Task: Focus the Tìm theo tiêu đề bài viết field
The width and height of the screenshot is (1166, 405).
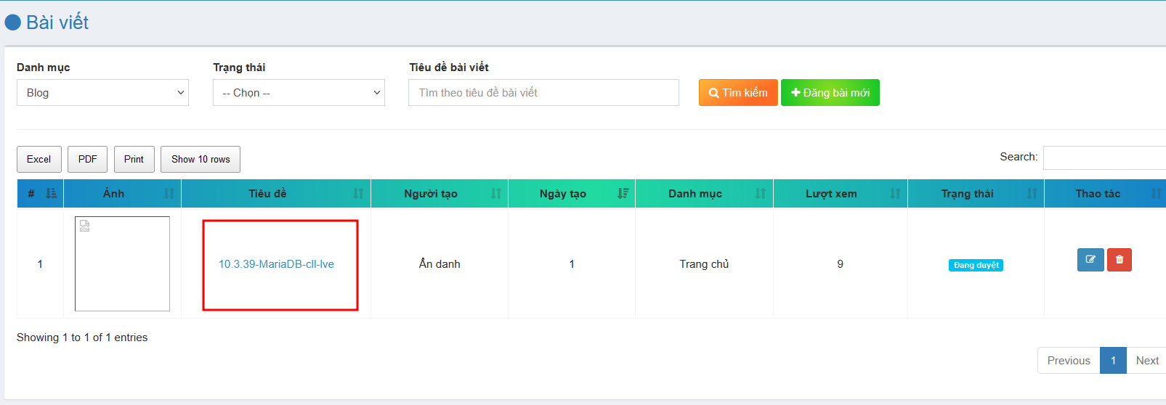Action: pos(543,93)
